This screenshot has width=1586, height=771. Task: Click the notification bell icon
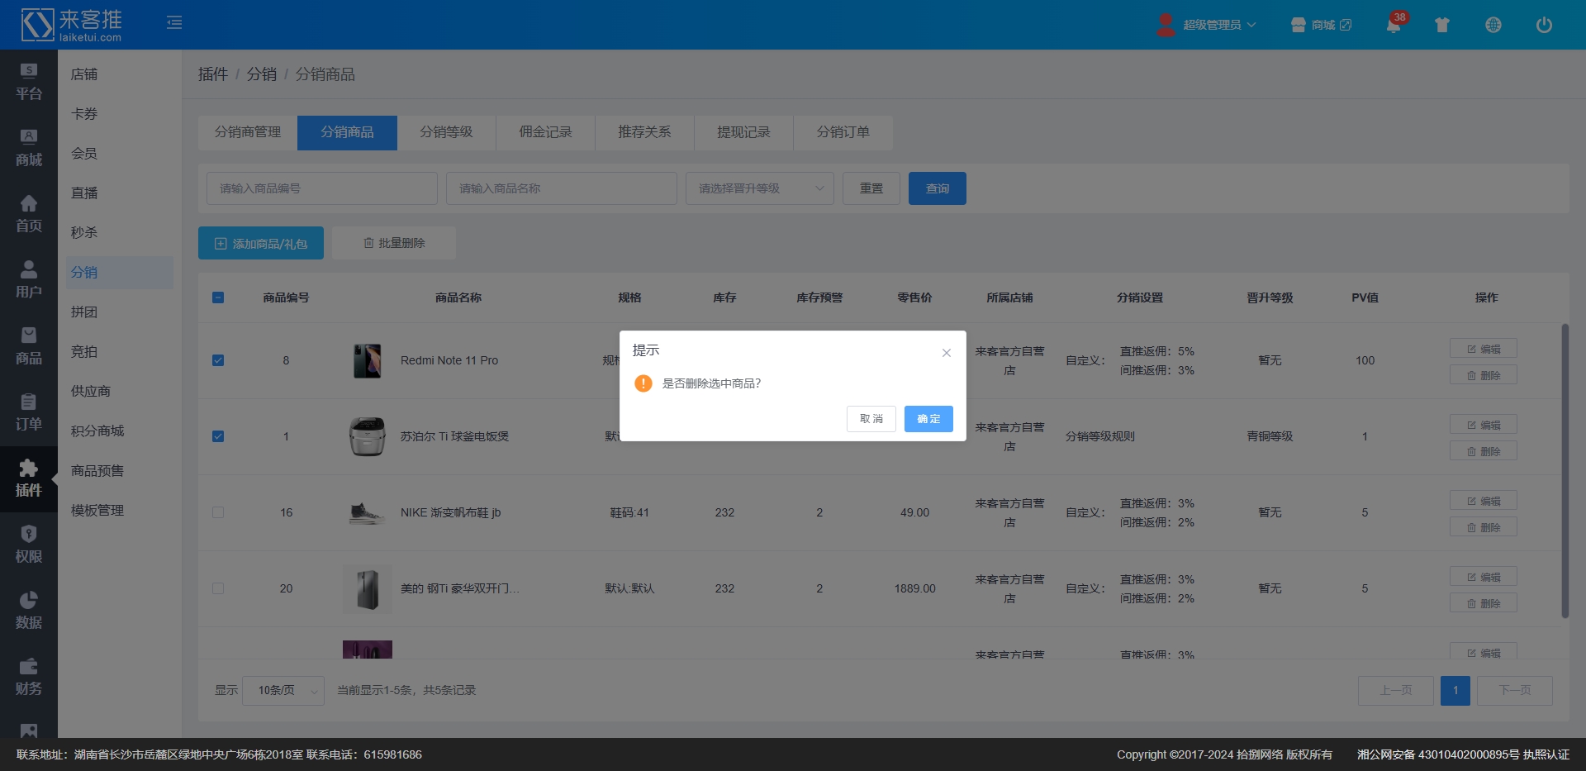pos(1393,26)
